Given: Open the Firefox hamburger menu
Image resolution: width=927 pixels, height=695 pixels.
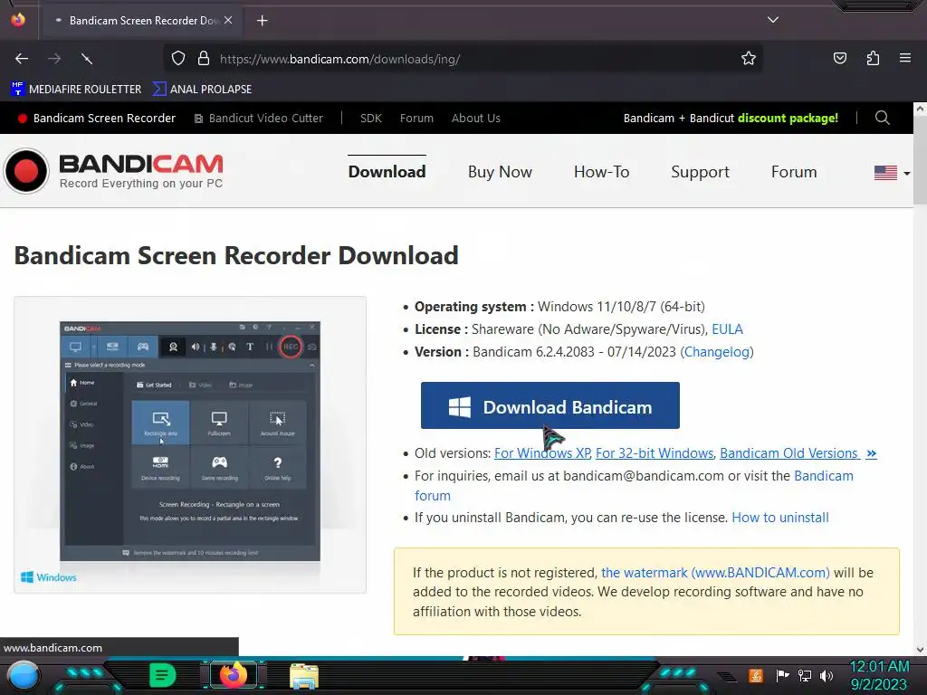Looking at the screenshot, I should (904, 58).
